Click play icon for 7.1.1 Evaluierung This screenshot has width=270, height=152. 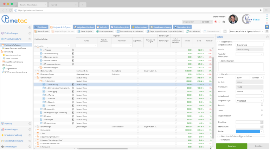73,84
